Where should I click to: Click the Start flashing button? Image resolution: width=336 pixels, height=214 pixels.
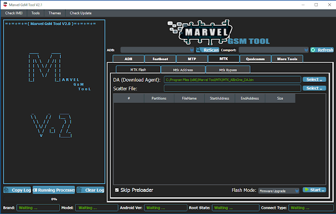pos(314,190)
